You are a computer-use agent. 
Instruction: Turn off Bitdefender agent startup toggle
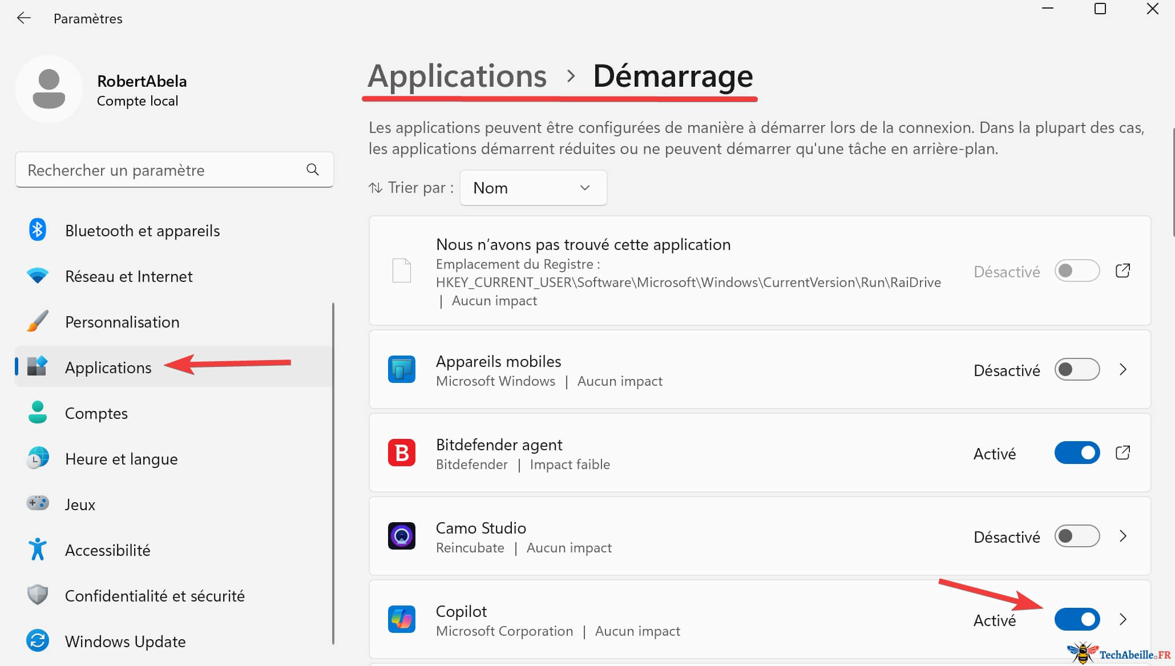coord(1076,453)
